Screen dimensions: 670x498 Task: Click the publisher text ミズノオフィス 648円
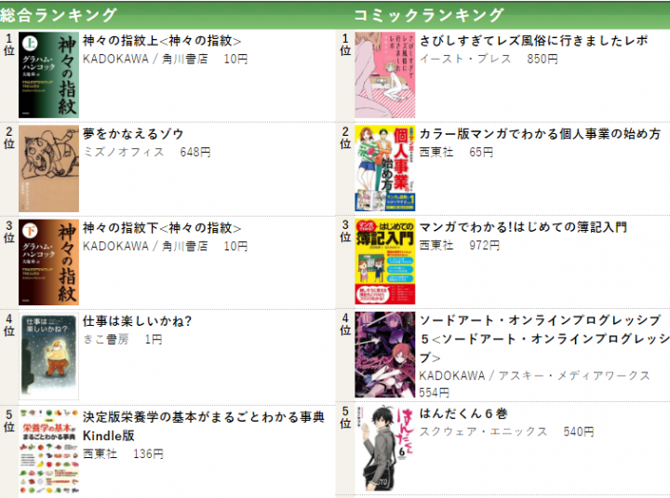(147, 152)
